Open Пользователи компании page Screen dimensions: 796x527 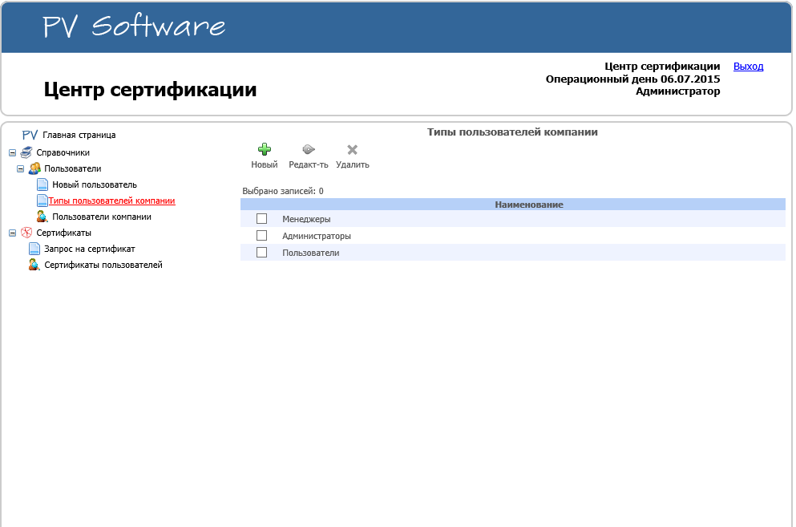102,217
